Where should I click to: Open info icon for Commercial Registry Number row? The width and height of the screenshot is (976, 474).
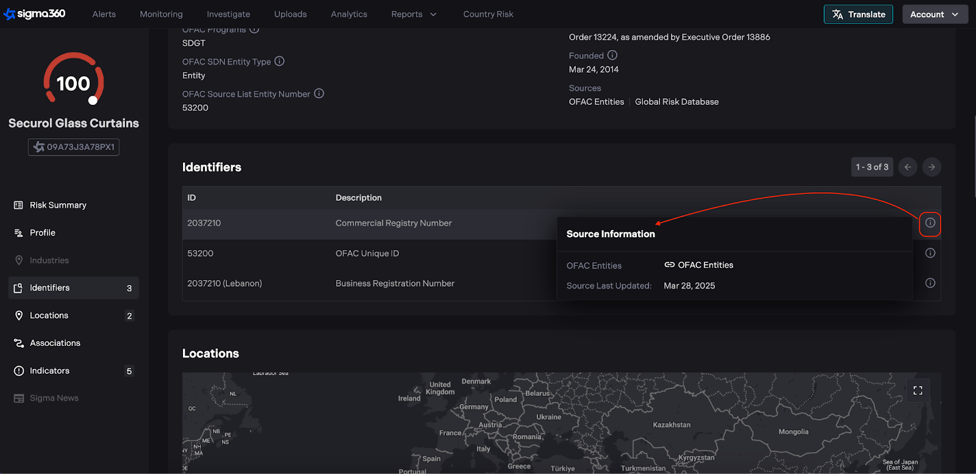coord(930,223)
